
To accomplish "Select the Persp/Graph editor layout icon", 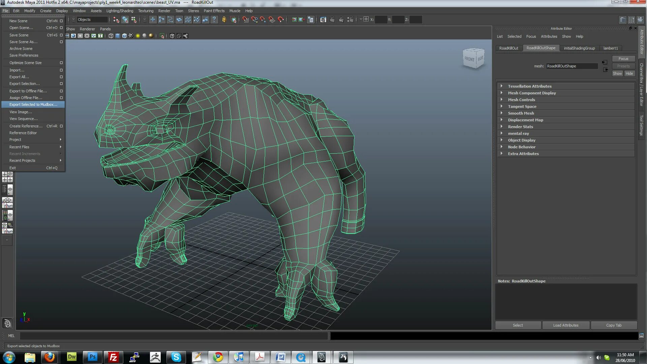I will pyautogui.click(x=7, y=203).
